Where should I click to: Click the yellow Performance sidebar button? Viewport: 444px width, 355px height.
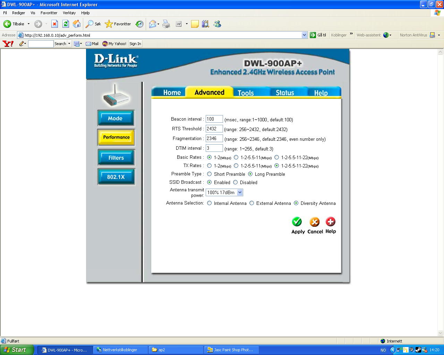click(116, 137)
